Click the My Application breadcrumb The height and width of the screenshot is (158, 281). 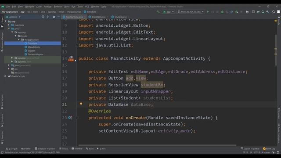point(10,12)
